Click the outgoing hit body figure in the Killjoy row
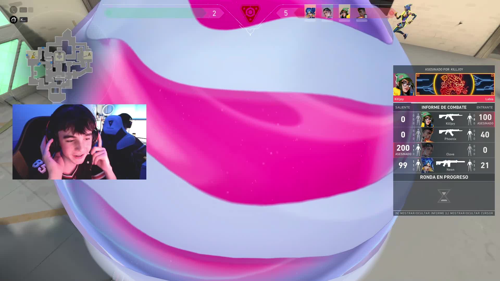This screenshot has height=281, width=500. (x=418, y=119)
